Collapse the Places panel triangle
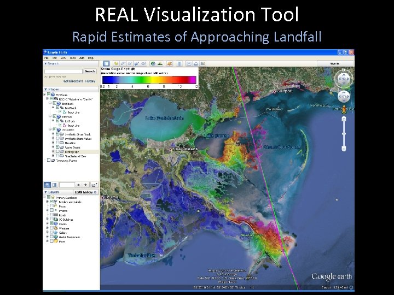 pos(46,89)
